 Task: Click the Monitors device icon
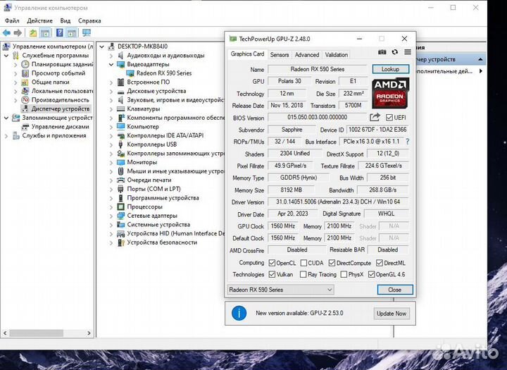pyautogui.click(x=120, y=162)
